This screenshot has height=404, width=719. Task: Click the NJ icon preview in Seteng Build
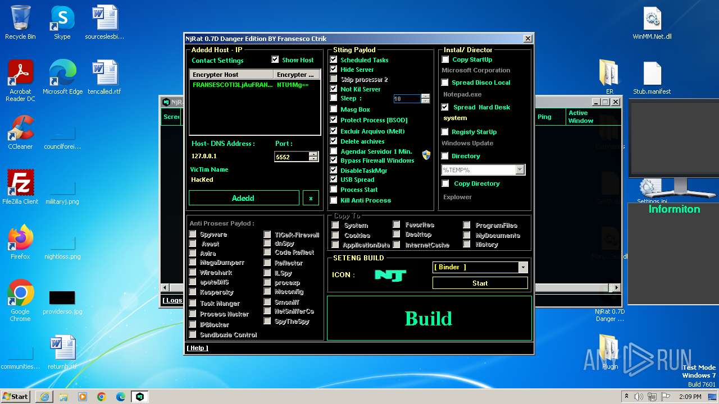(390, 275)
